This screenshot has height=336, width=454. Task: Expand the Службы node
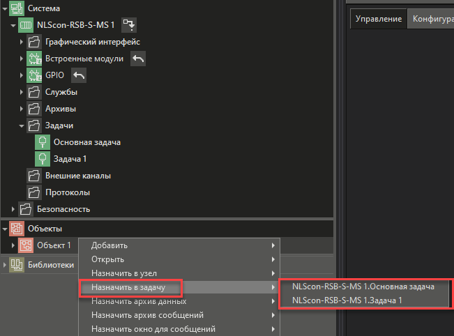coord(22,92)
